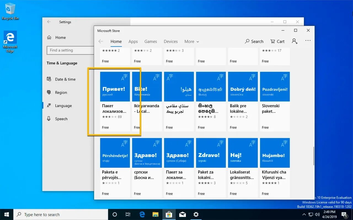Switch to the Games tab in Store
Image resolution: width=353 pixels, height=220 pixels.
[151, 42]
